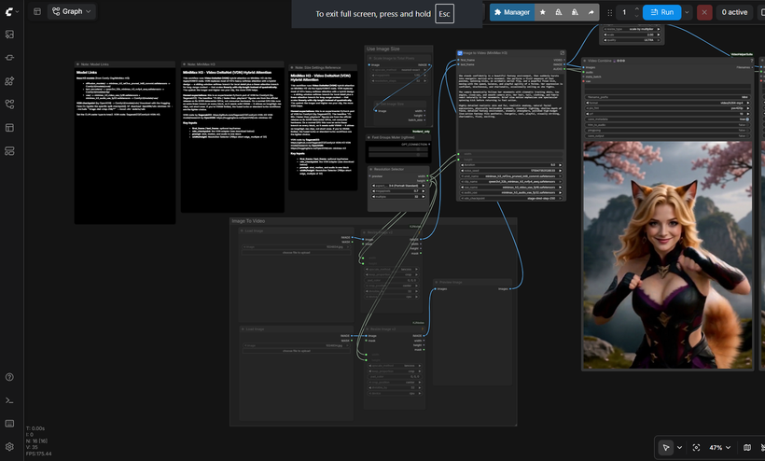Open the ComfyUI logo menu
The height and width of the screenshot is (461, 765).
(x=12, y=11)
